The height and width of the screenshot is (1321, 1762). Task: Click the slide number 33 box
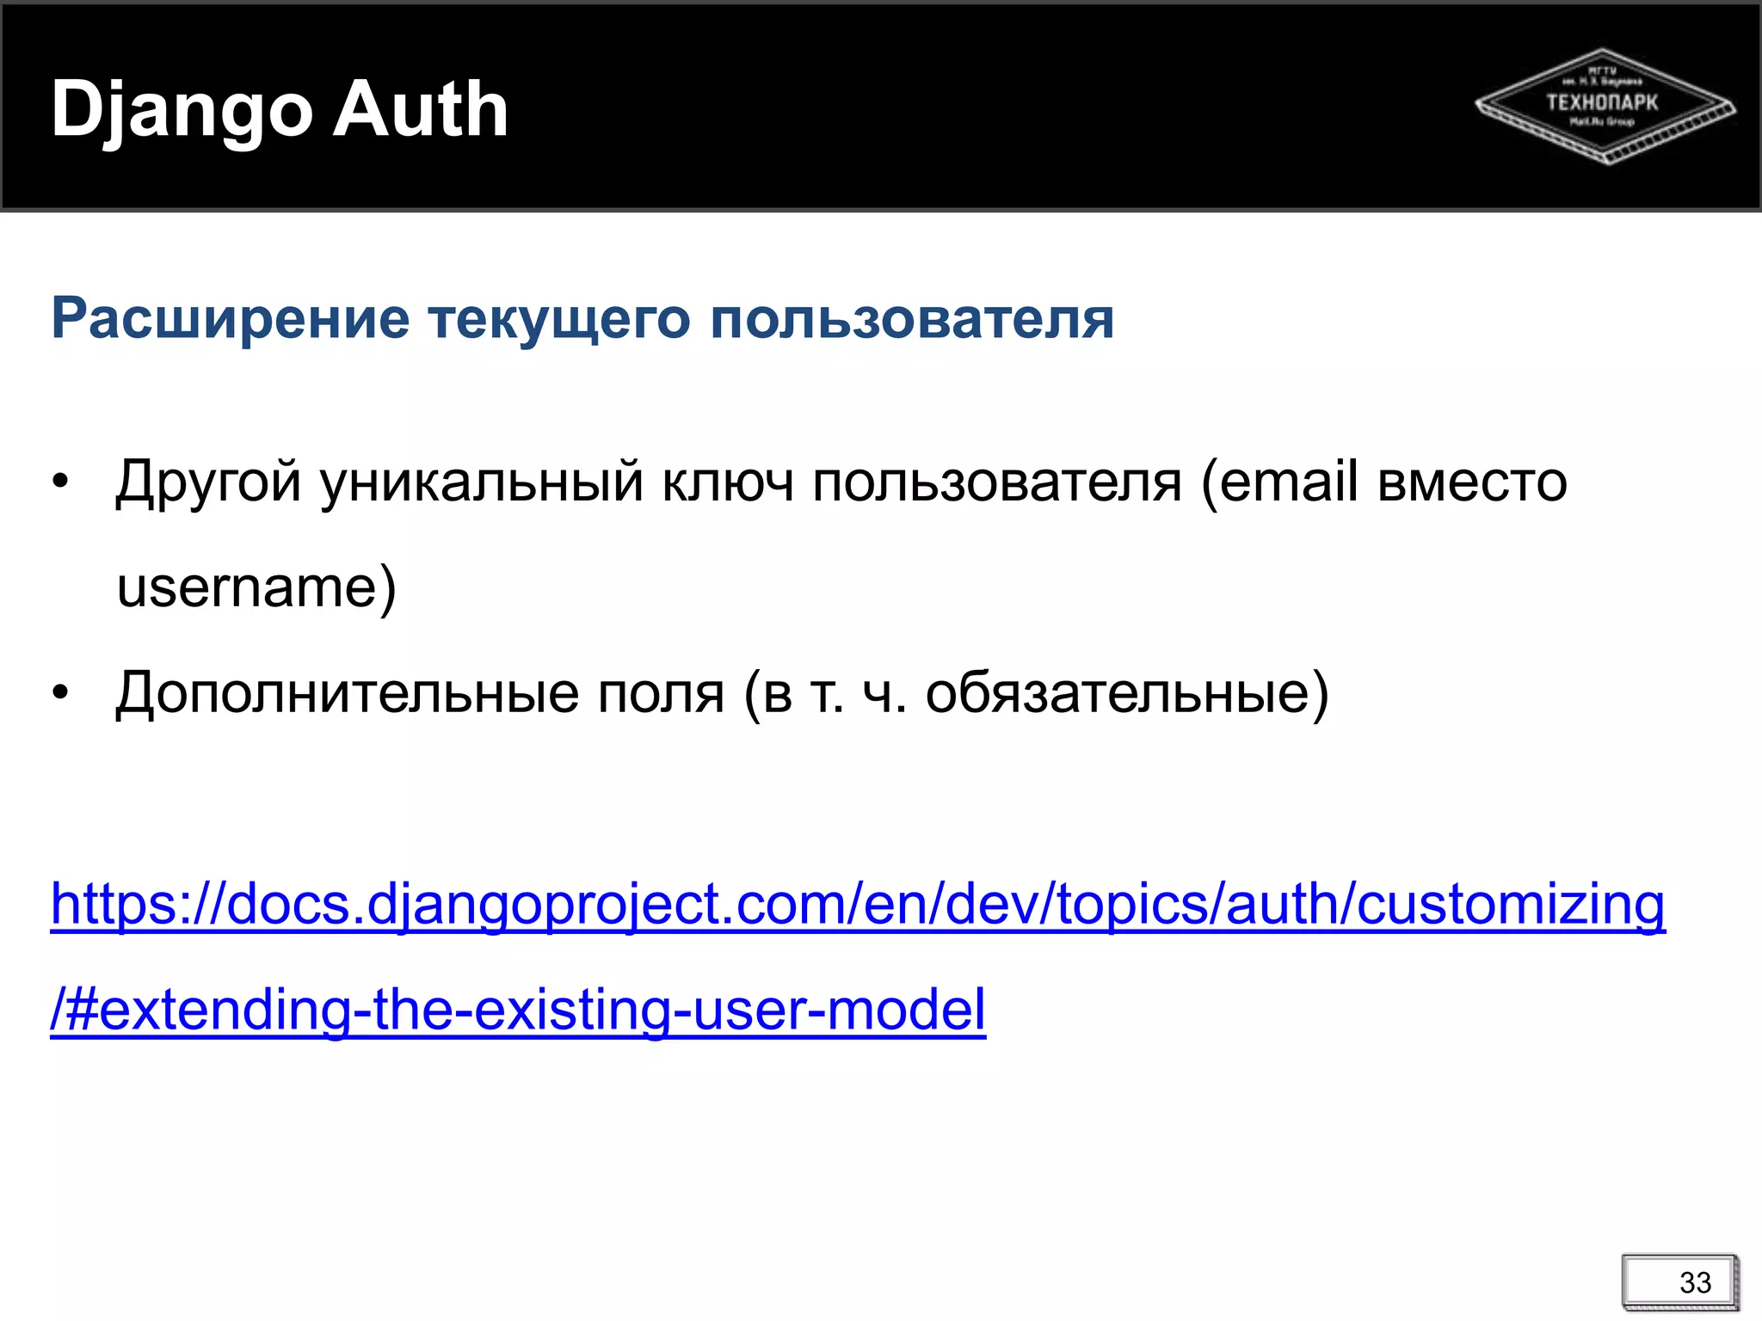point(1680,1281)
